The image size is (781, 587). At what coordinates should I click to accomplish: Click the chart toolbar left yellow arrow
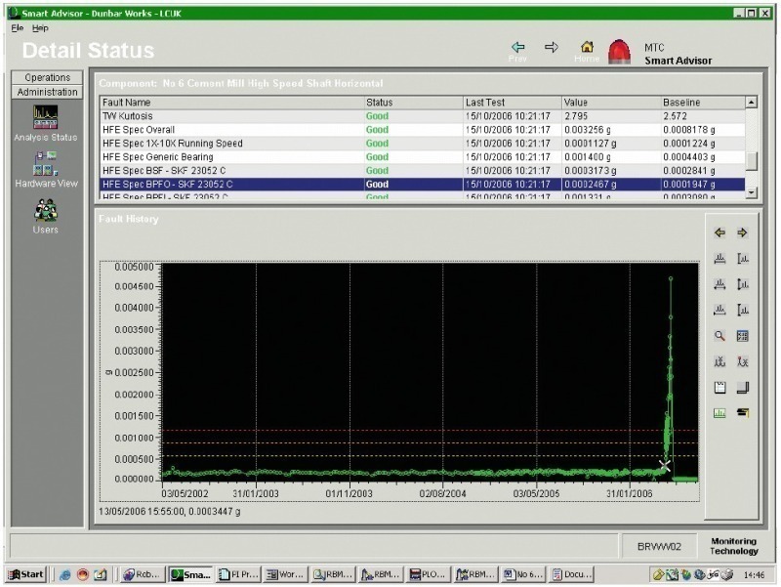[x=719, y=232]
